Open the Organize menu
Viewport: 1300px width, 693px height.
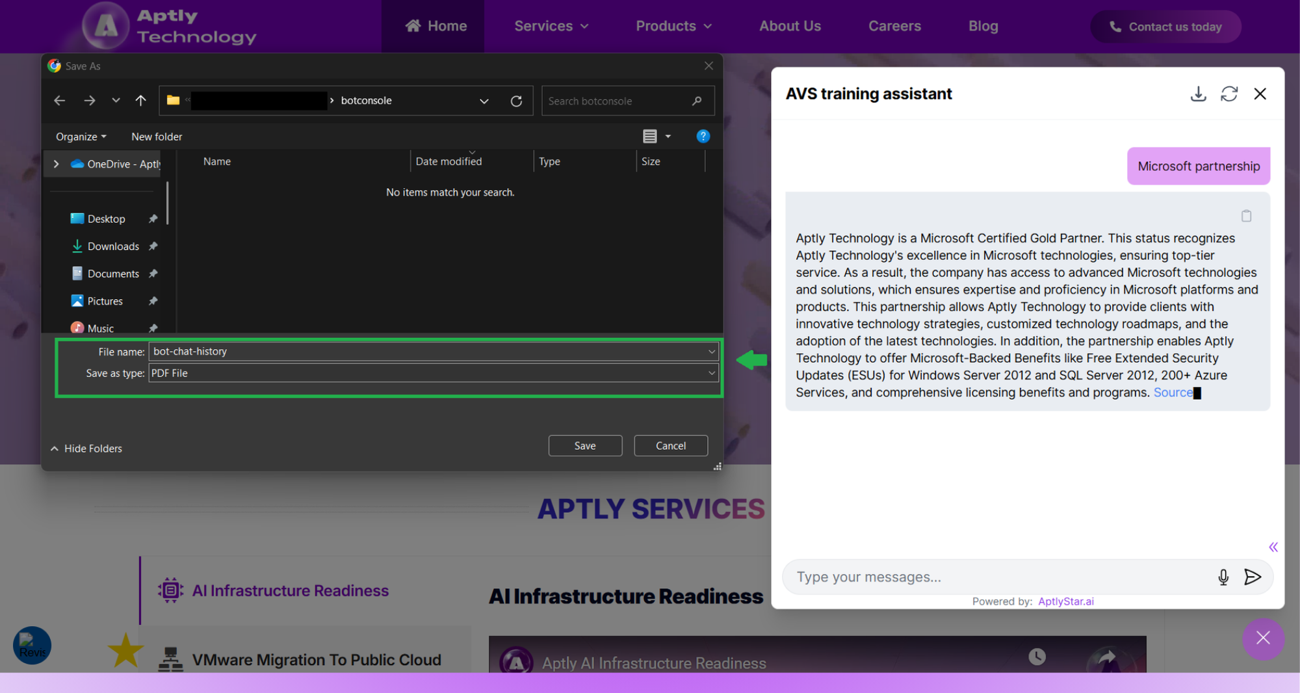[x=79, y=137]
